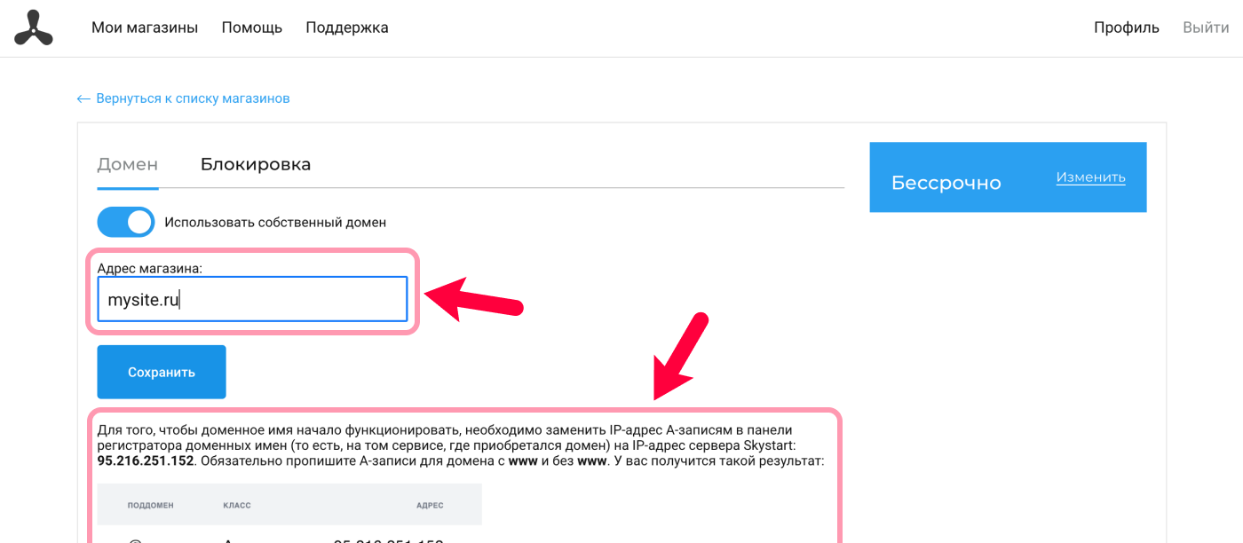Toggle off the own domain switch

pos(126,222)
